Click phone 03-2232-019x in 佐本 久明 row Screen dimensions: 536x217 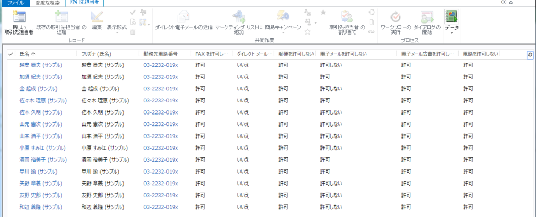(x=161, y=112)
